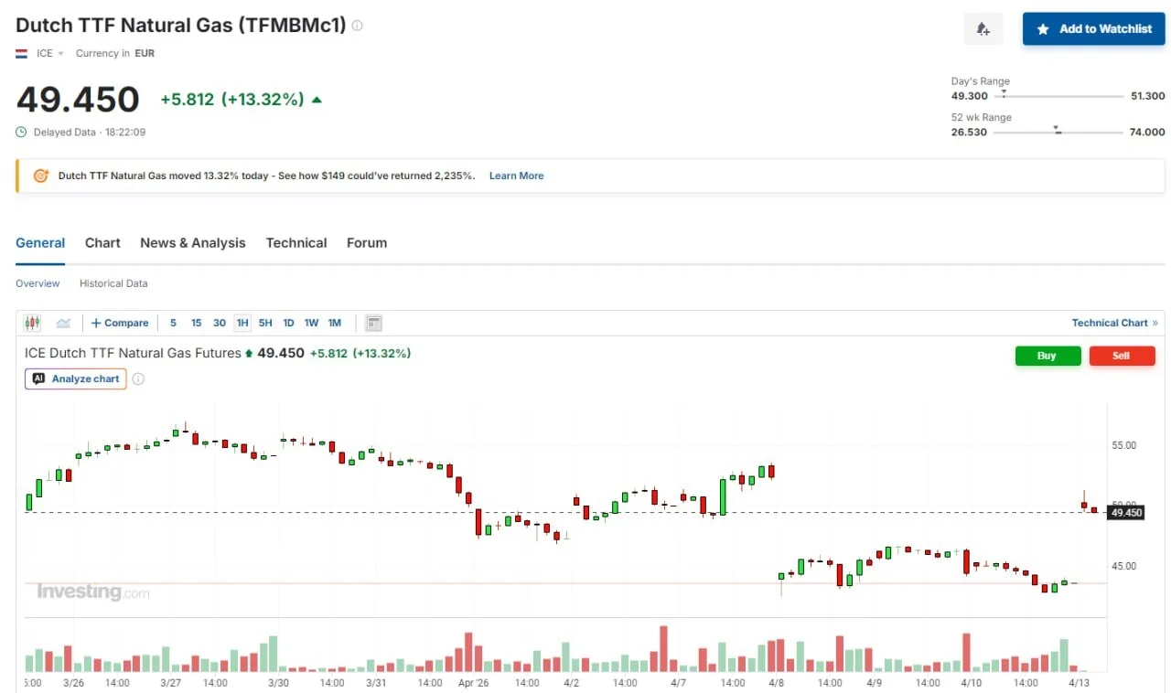Click the Currency in EUR label

[x=115, y=53]
